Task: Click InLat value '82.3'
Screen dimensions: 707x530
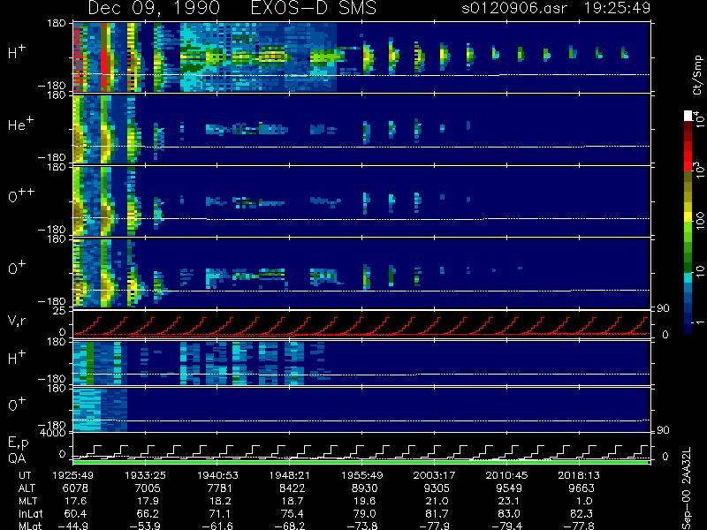Action: click(x=582, y=513)
